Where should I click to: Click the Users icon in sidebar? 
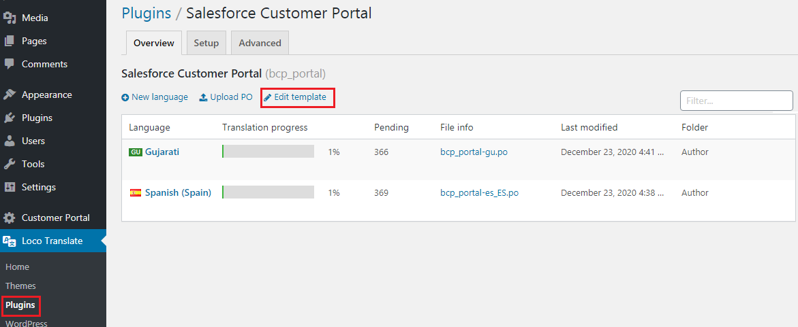(x=10, y=141)
